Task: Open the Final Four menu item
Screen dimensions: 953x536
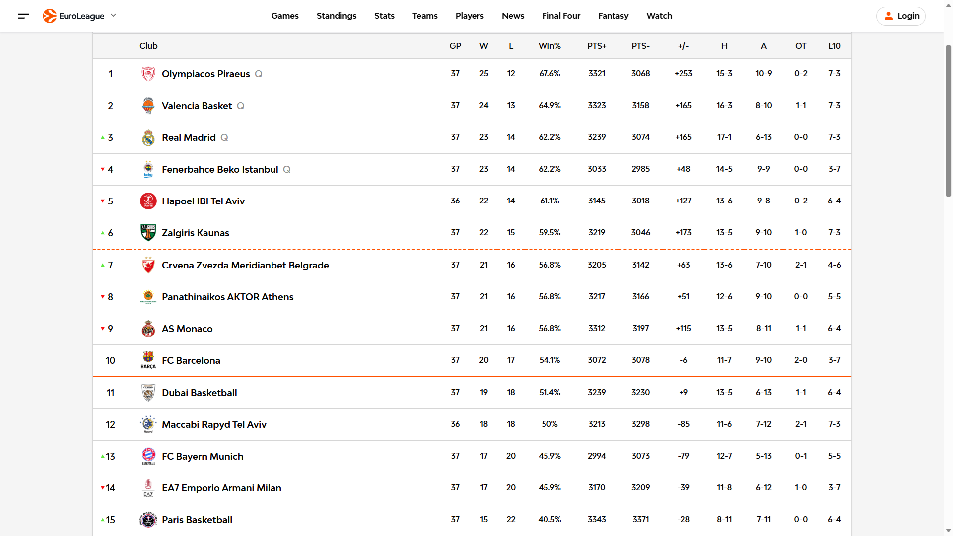Action: (561, 16)
